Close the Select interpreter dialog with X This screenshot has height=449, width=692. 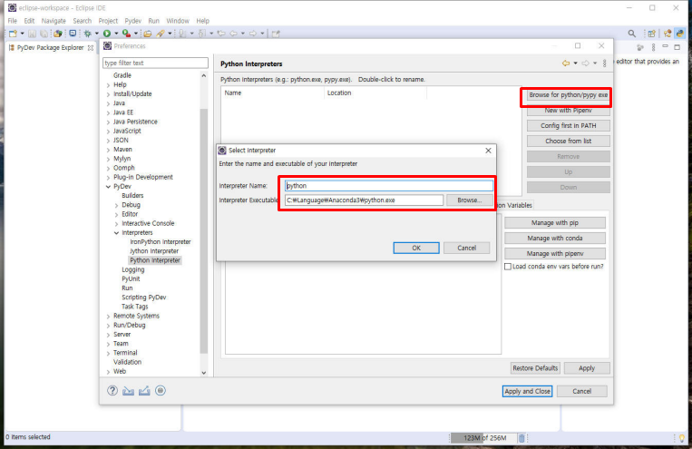pyautogui.click(x=488, y=151)
